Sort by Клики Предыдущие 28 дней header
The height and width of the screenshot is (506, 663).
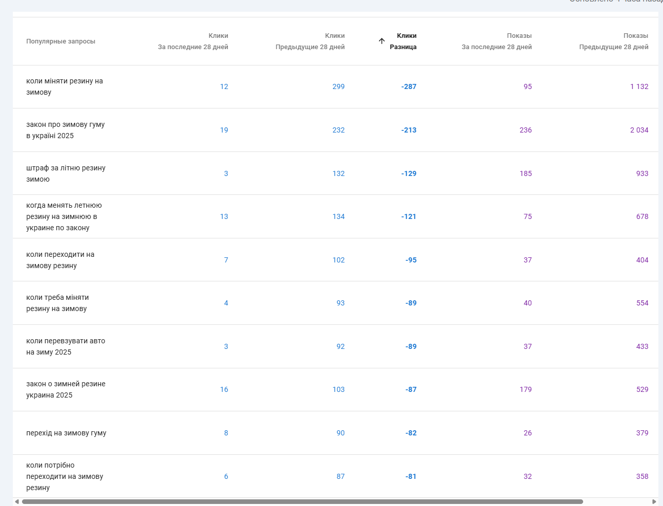click(310, 41)
